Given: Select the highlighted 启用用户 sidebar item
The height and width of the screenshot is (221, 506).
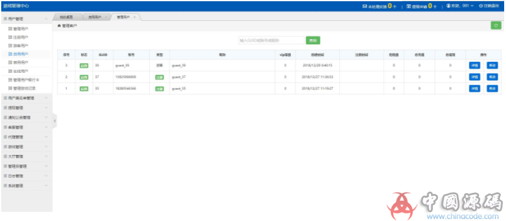Looking at the screenshot, I should [x=21, y=54].
